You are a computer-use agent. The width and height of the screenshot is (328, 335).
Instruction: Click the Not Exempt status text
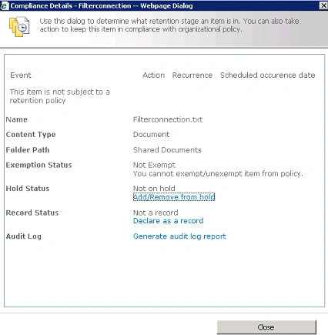154,165
